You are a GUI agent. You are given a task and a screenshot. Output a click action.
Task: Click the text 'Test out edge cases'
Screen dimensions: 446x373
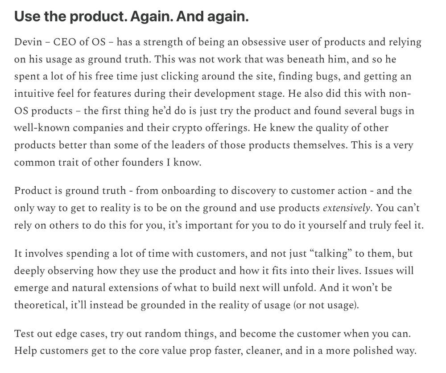(x=61, y=333)
